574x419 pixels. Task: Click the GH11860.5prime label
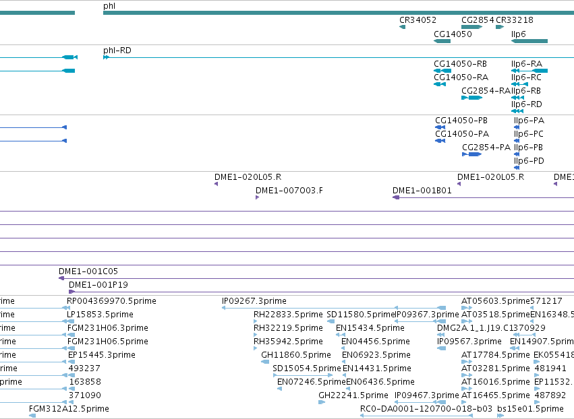[296, 356]
